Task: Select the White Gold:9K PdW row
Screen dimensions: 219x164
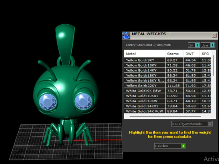Action: [167, 91]
